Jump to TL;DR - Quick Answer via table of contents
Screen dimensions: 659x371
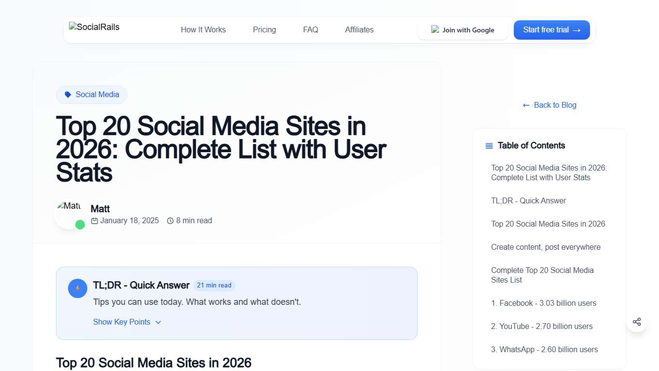528,200
